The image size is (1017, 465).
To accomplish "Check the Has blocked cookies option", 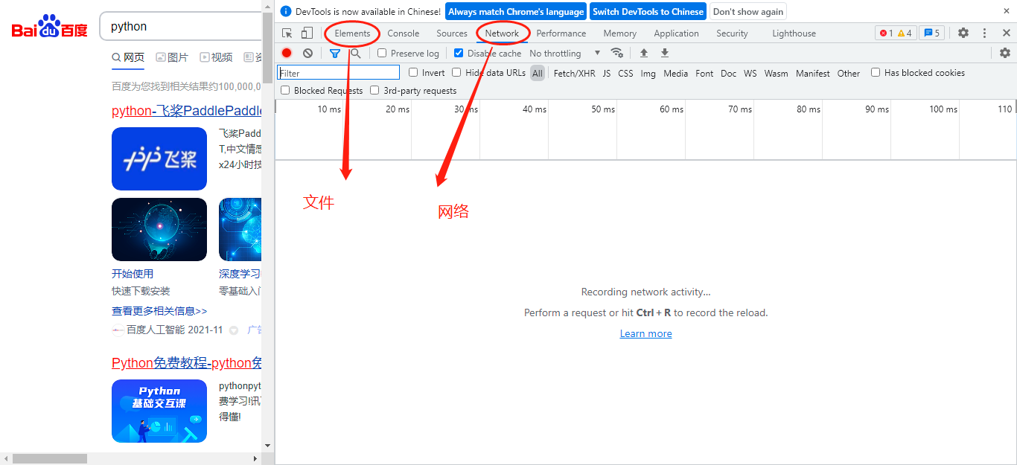I will (x=876, y=72).
